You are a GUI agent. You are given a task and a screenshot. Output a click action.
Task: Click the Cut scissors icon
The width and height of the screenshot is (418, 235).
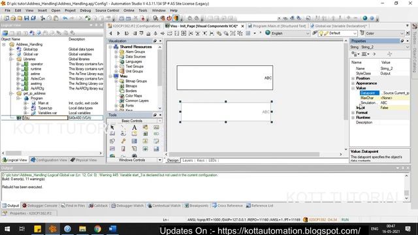[x=42, y=18]
